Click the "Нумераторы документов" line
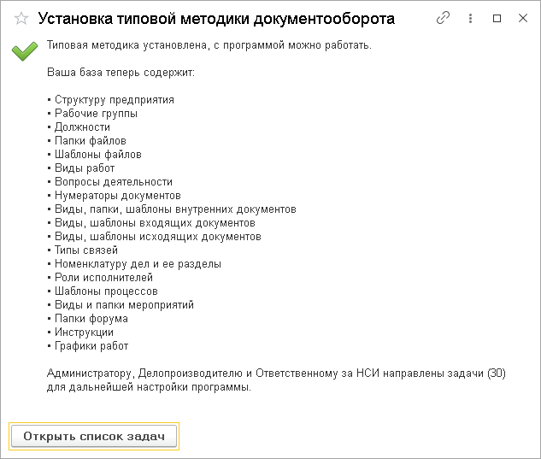Screen dimensions: 541x459 (117, 196)
